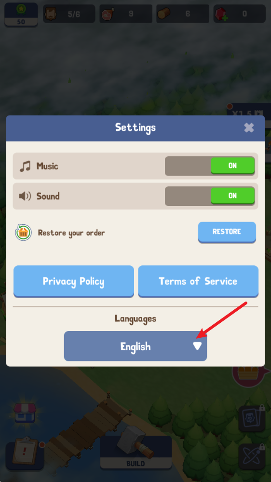
Task: Open the Privacy Policy
Action: coord(74,281)
